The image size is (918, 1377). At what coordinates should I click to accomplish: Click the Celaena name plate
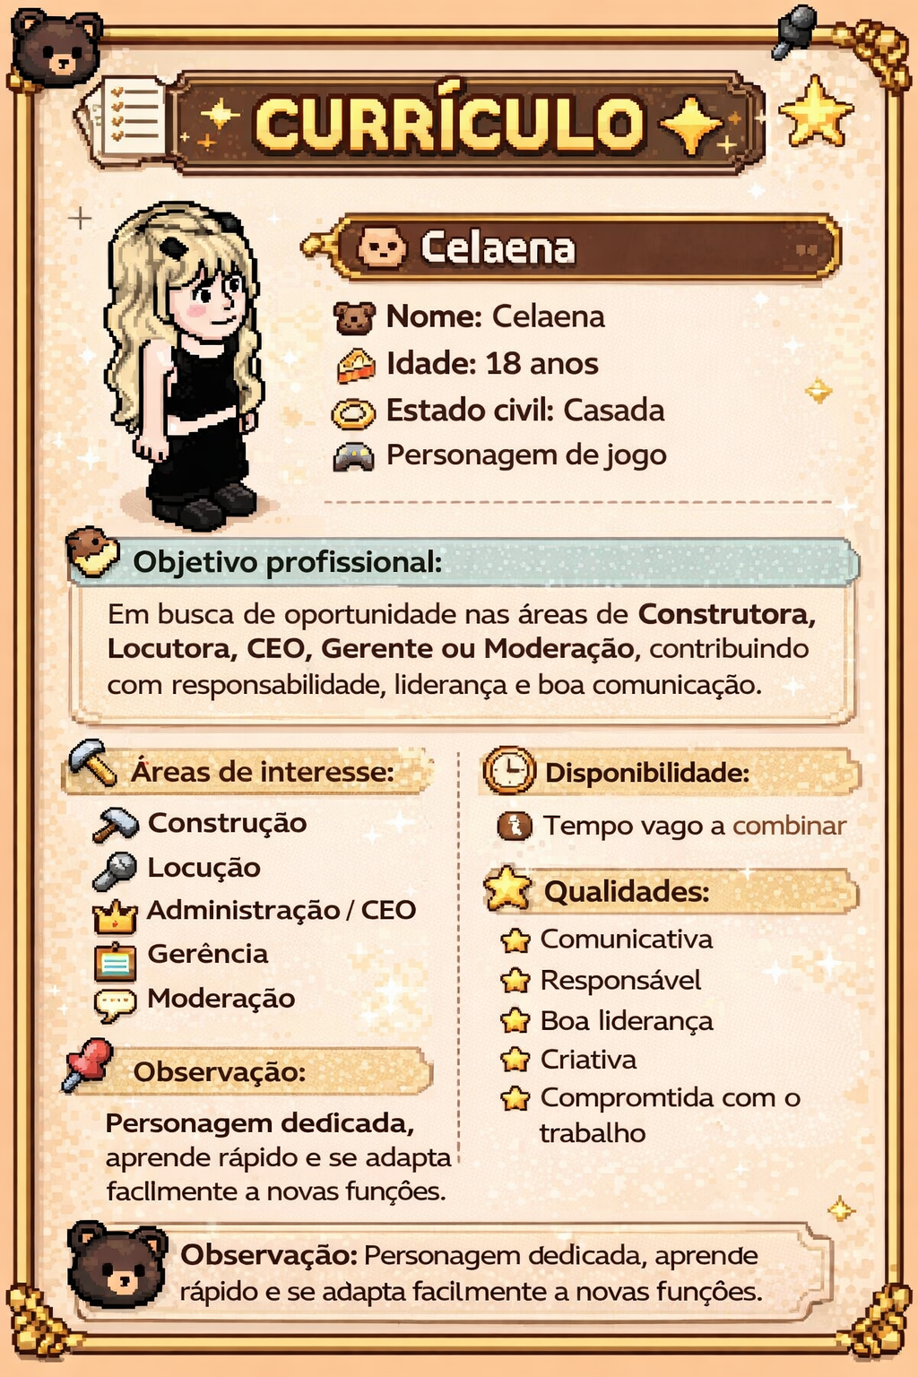[x=583, y=247]
